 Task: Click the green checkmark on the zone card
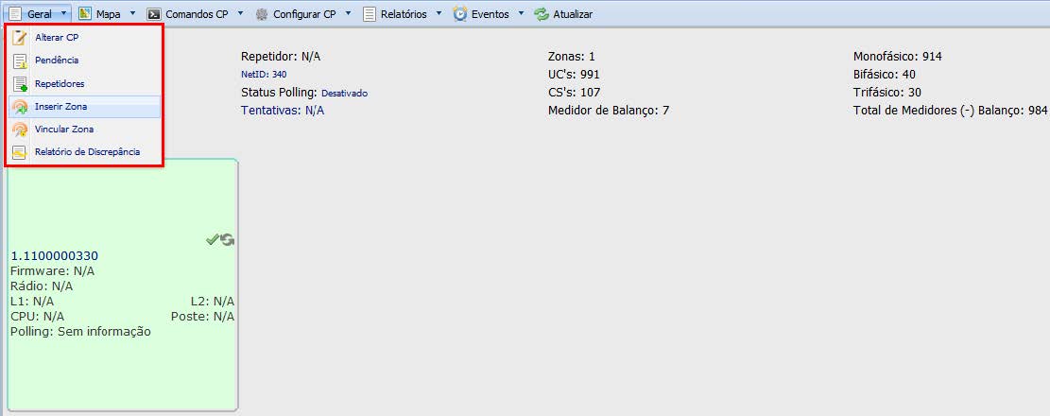click(x=213, y=240)
